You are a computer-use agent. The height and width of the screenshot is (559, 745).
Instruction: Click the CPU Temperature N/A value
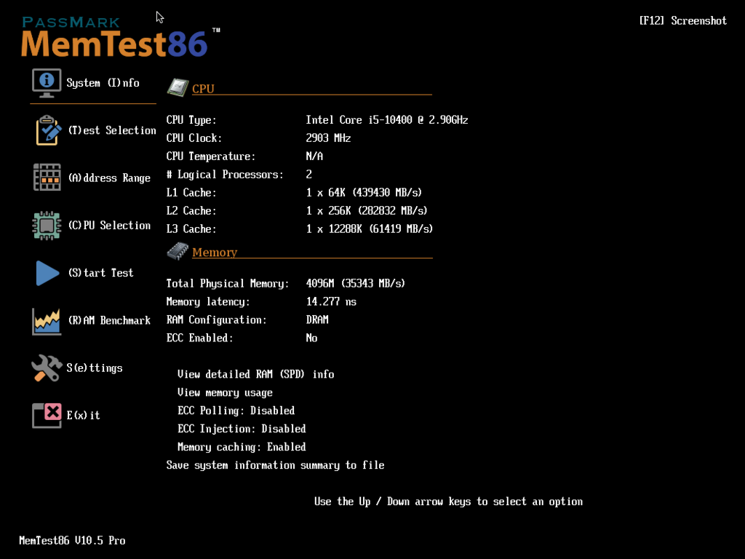pos(314,156)
